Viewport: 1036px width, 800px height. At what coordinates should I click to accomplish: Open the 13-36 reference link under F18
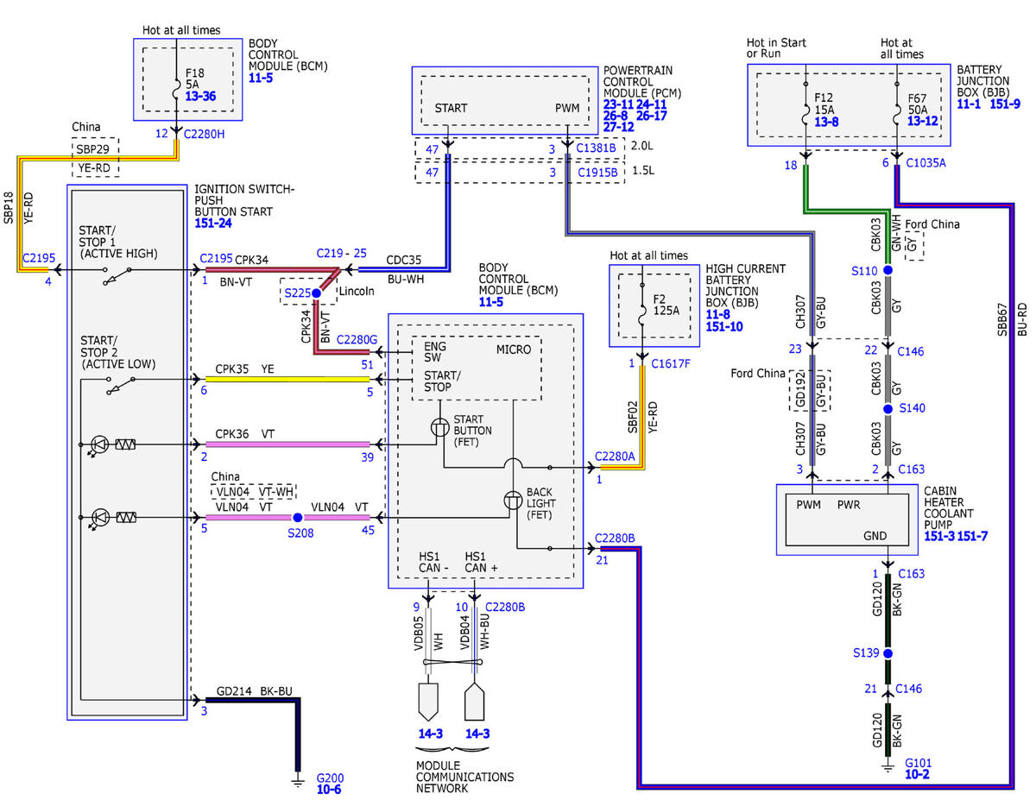pos(200,97)
